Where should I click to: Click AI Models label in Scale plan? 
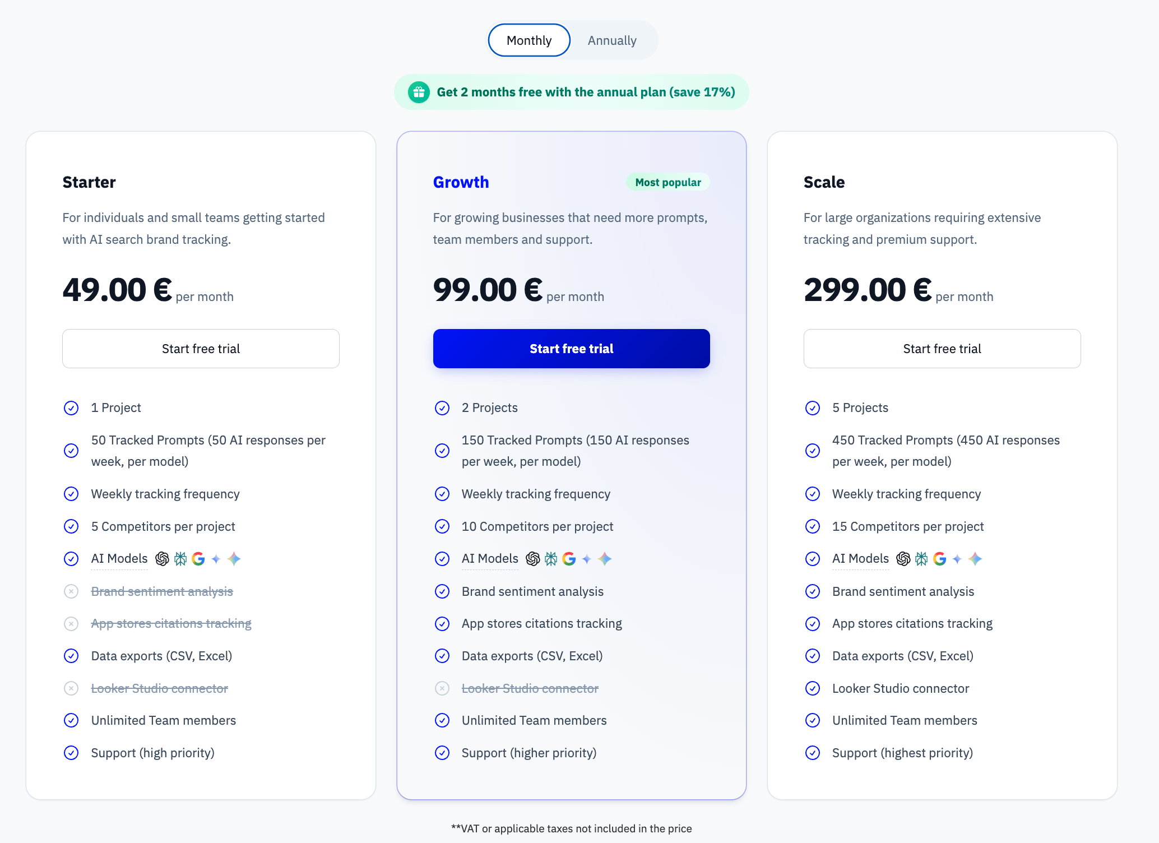[x=860, y=559]
